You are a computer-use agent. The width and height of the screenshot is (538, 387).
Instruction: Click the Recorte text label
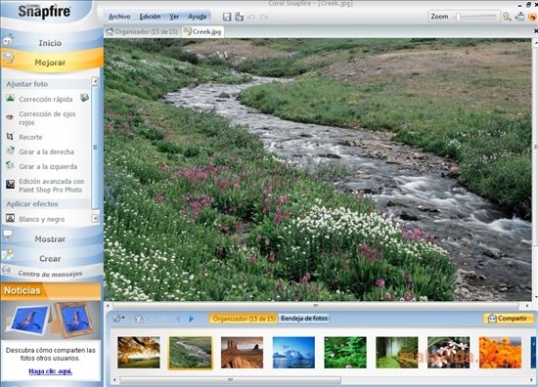(x=30, y=137)
